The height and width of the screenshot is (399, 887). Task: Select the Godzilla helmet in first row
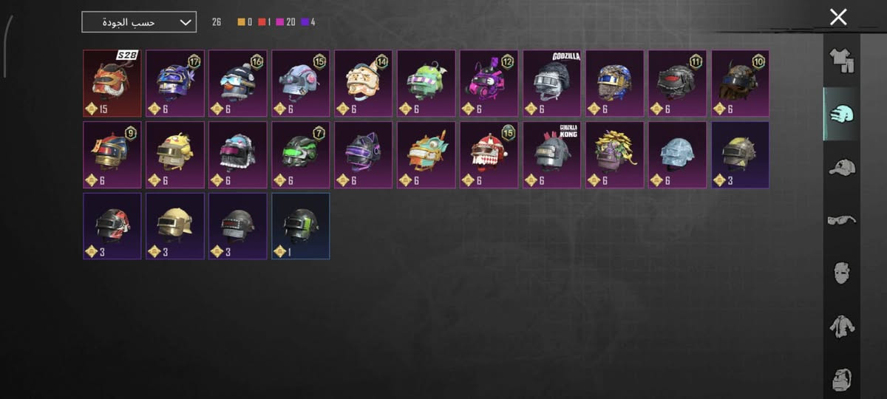(x=552, y=83)
